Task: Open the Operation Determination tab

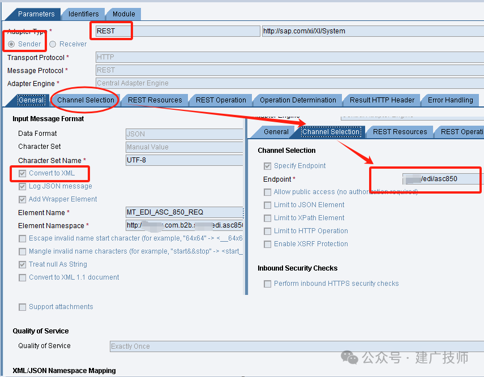Action: click(x=298, y=100)
